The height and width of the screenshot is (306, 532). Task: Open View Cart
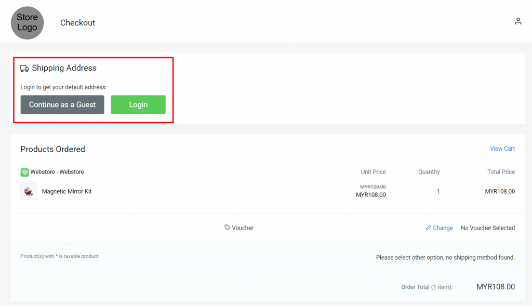[x=502, y=149]
